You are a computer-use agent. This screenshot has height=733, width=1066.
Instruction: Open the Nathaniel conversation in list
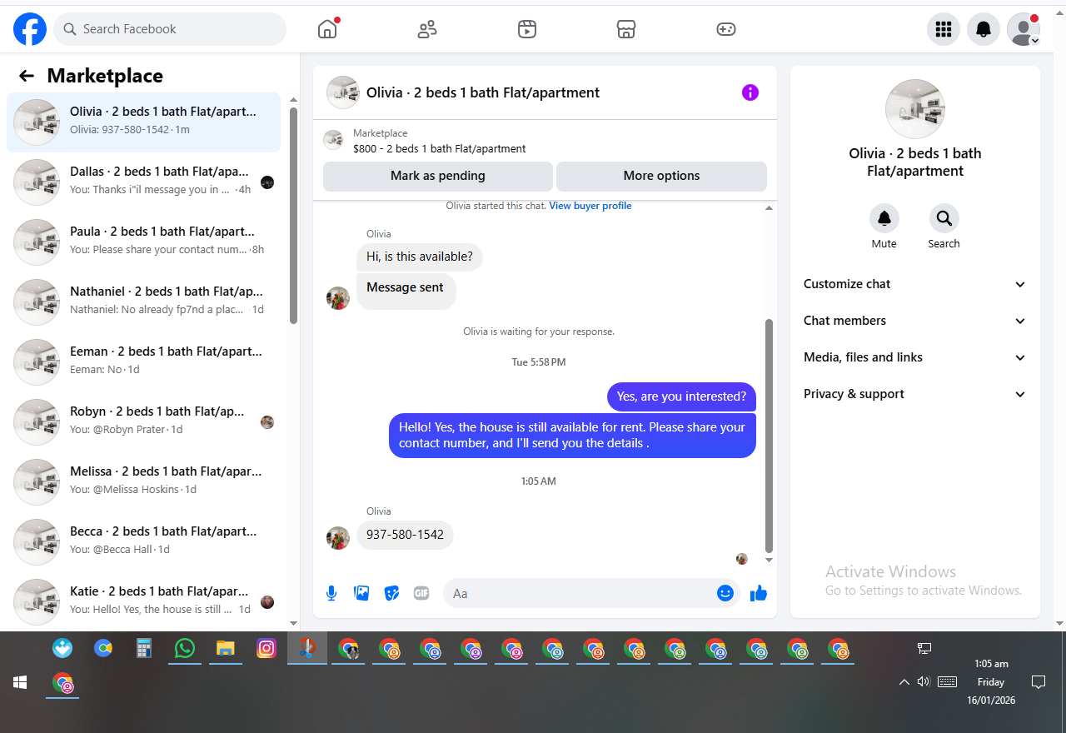143,302
